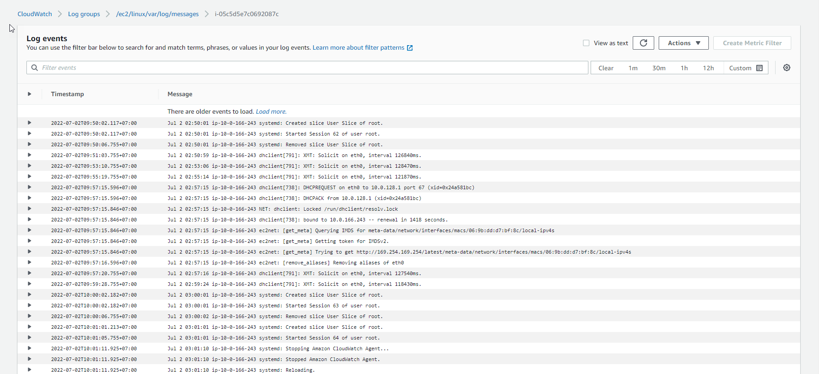Click Clear to reset time filter

pyautogui.click(x=606, y=68)
